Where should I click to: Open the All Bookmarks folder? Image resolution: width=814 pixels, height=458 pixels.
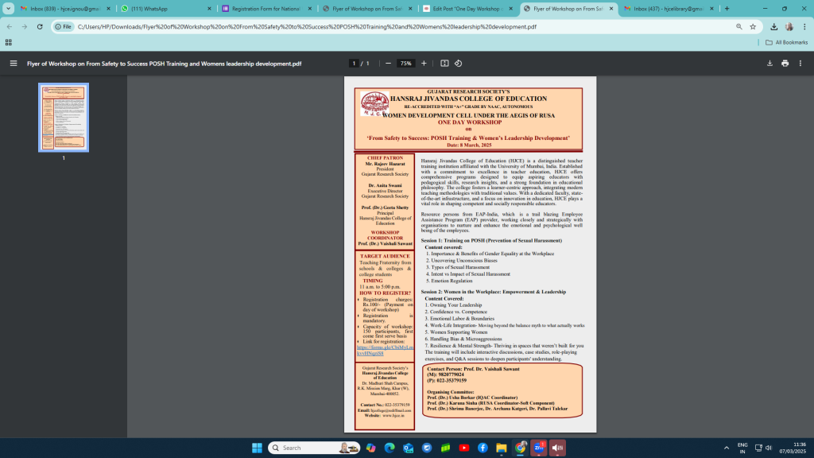[787, 42]
